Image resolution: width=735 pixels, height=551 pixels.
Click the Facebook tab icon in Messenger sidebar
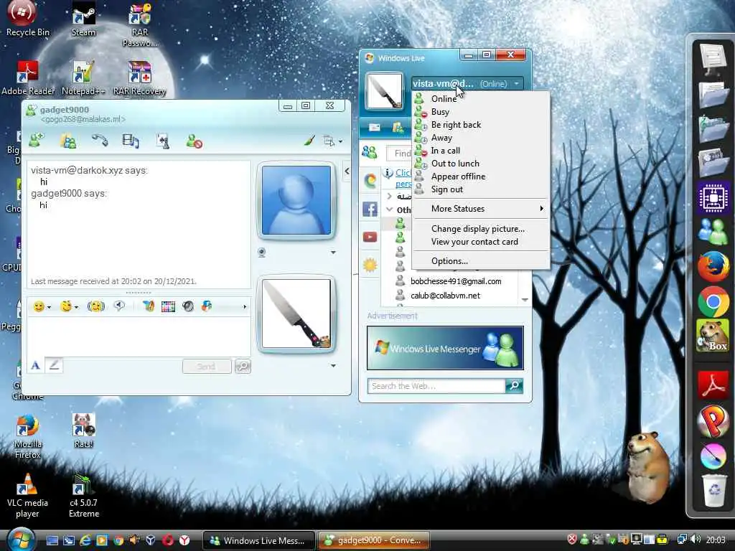coord(370,209)
